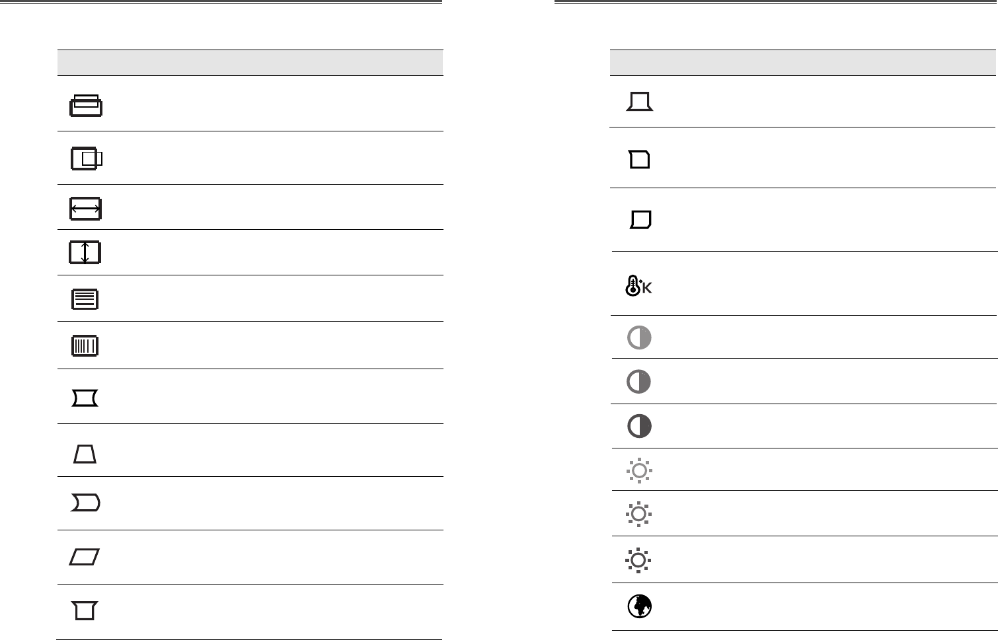Image resolution: width=998 pixels, height=640 pixels.
Task: Select the vertical position stacked-rectangles icon
Action: click(x=85, y=106)
